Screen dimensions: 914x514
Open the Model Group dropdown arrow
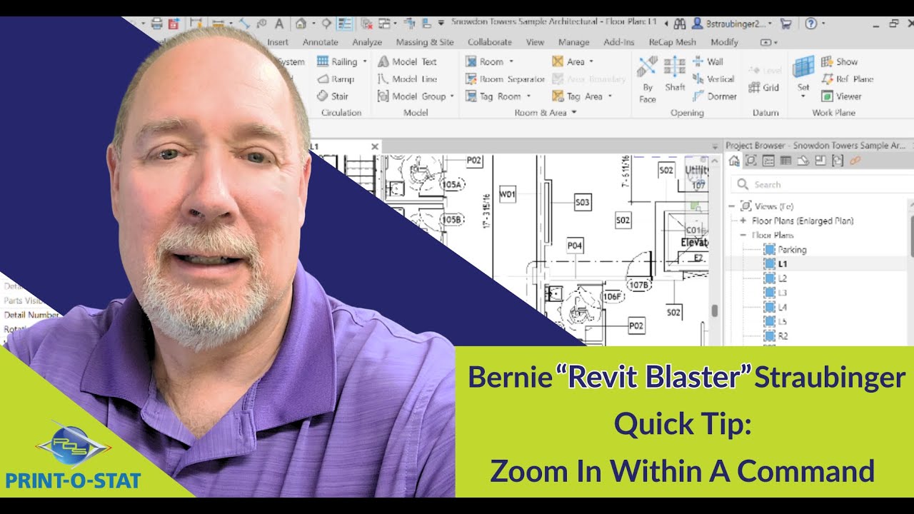[x=452, y=96]
